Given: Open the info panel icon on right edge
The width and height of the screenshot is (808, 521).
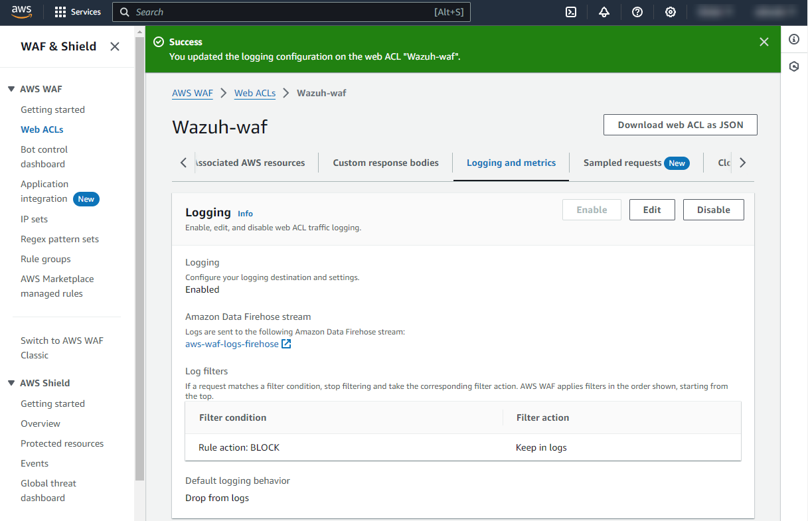Looking at the screenshot, I should 794,40.
